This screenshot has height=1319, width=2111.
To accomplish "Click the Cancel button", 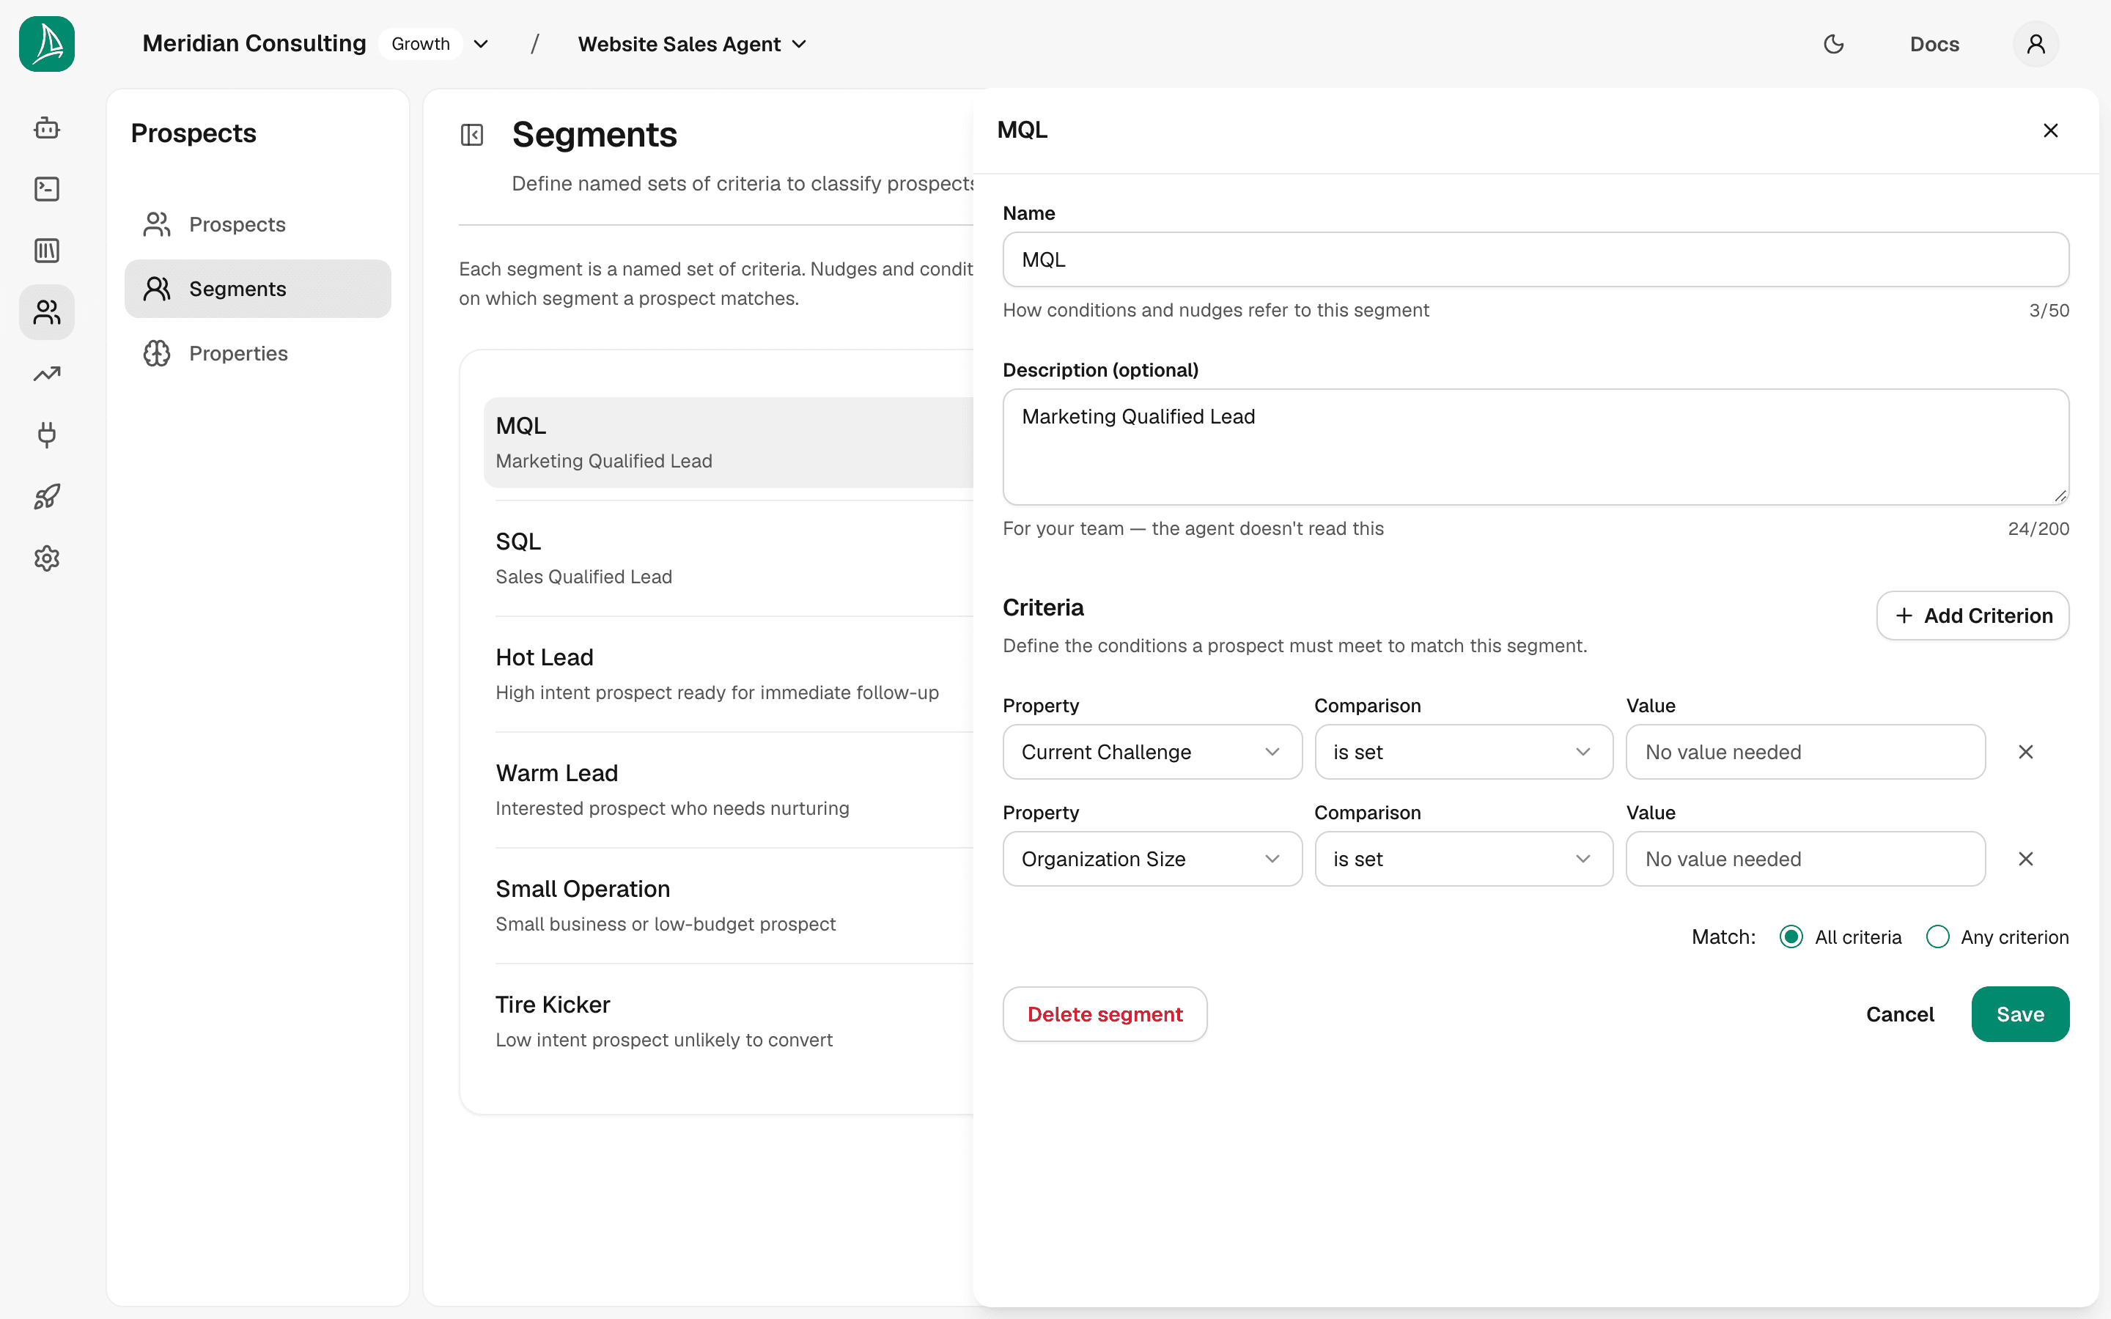I will pos(1899,1015).
